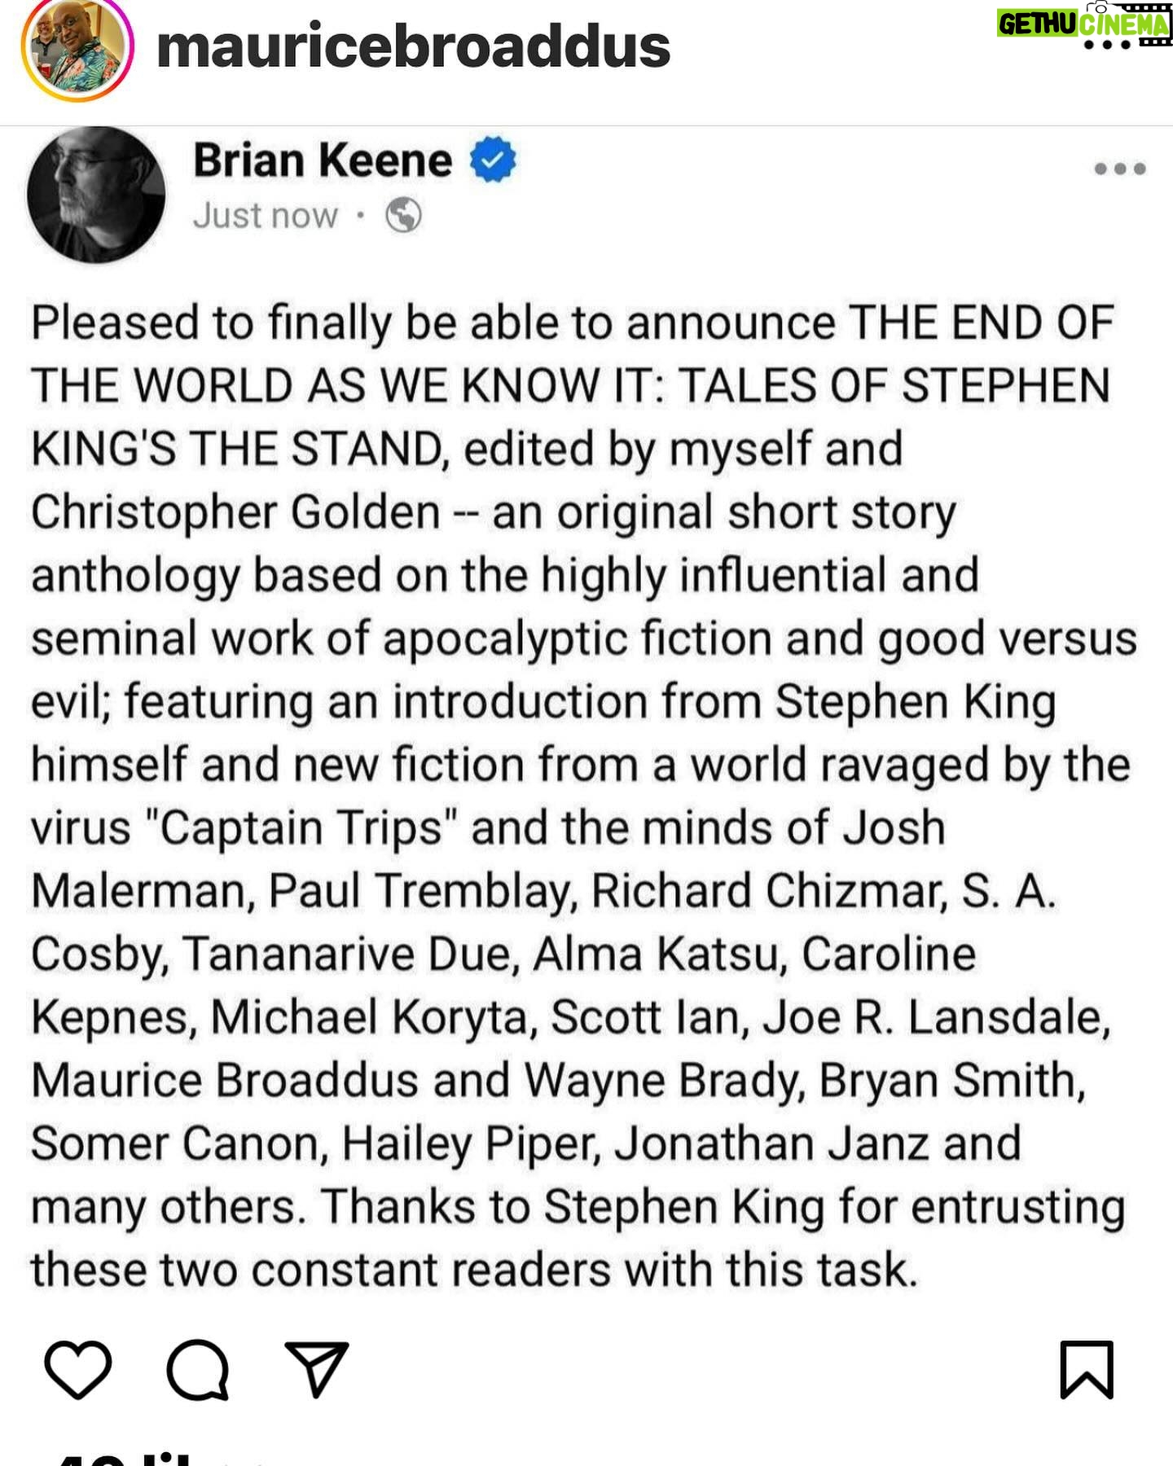
Task: Share the post using the paper plane icon
Action: point(317,1368)
